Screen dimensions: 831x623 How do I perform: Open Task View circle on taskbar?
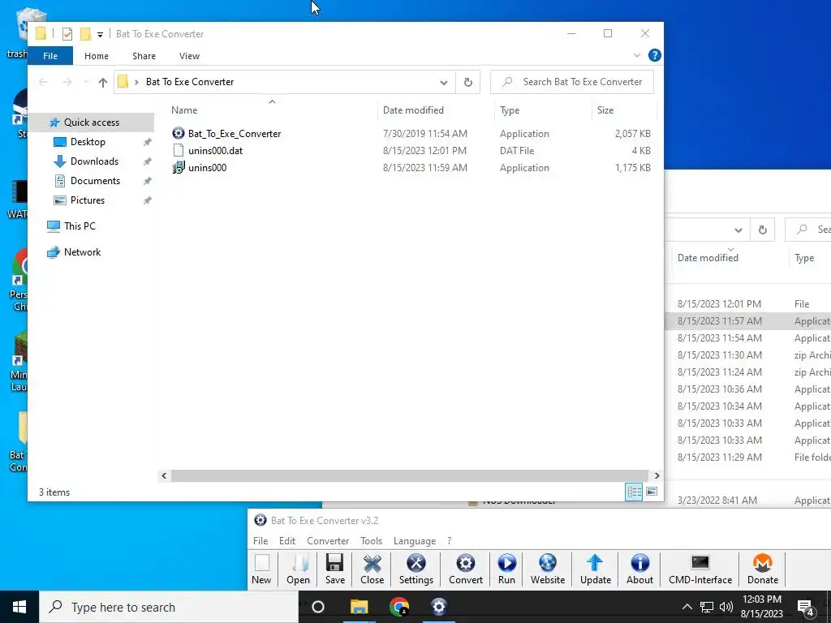(318, 607)
